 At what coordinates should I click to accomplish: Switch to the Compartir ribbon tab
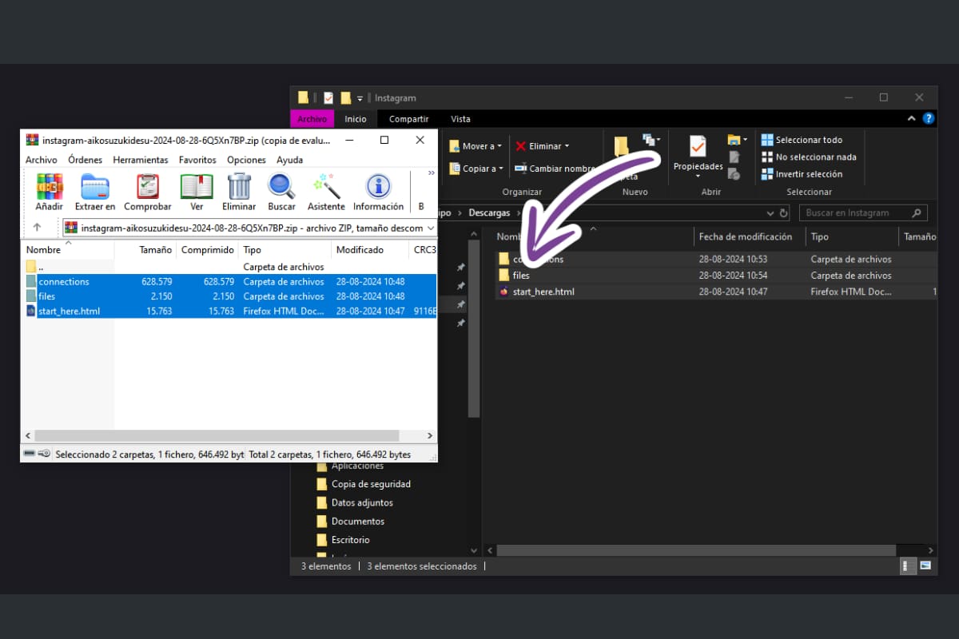click(x=409, y=119)
